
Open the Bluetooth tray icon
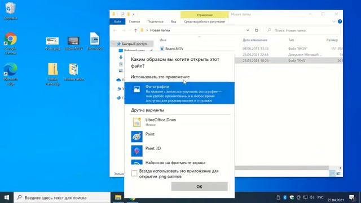tap(285, 197)
